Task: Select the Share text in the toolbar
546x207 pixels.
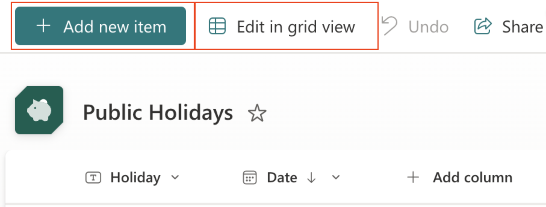Action: 522,27
